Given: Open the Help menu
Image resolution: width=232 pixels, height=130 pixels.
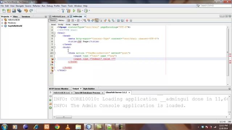Looking at the screenshot, I should tap(85, 6).
